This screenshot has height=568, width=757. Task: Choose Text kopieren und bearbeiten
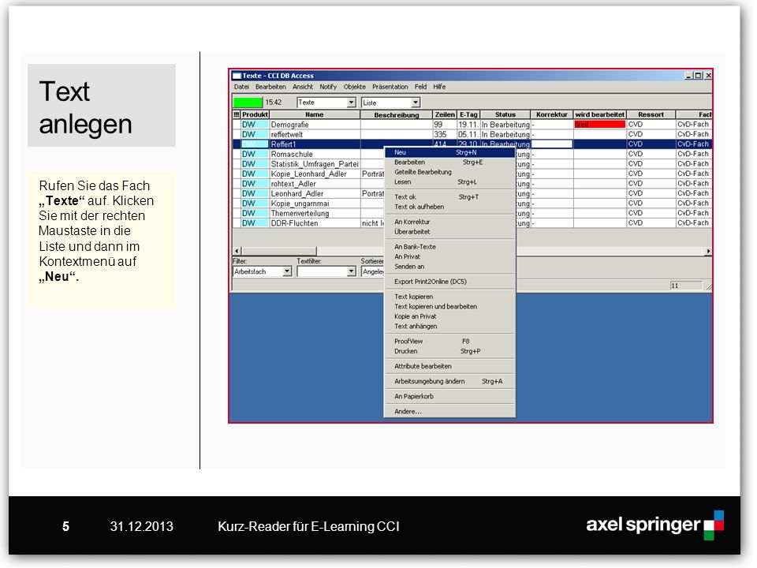[x=449, y=307]
